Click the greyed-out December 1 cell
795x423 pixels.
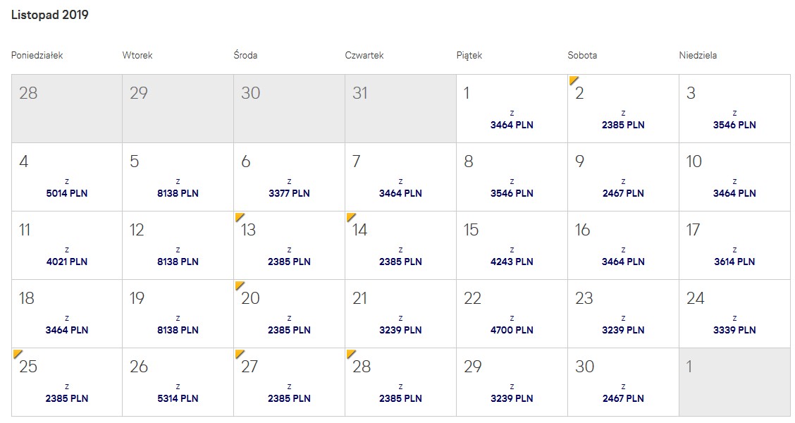point(734,382)
